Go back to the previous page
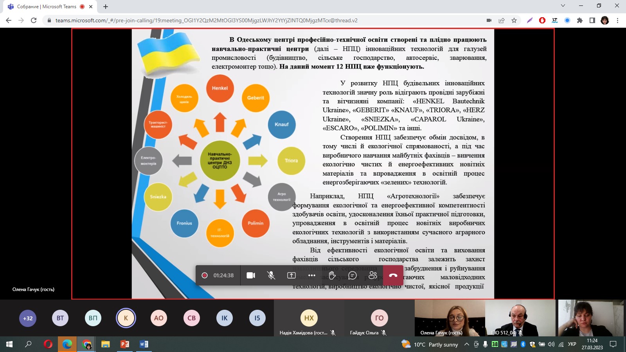 9,20
